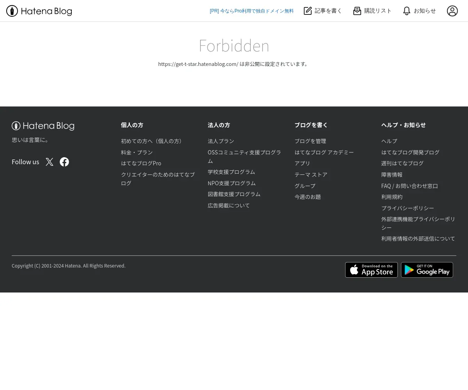
Task: Click the 個人の方 footer heading
Action: 132,125
